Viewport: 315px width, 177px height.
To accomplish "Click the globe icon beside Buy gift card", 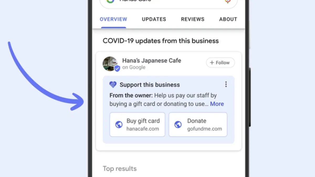I will click(x=119, y=125).
